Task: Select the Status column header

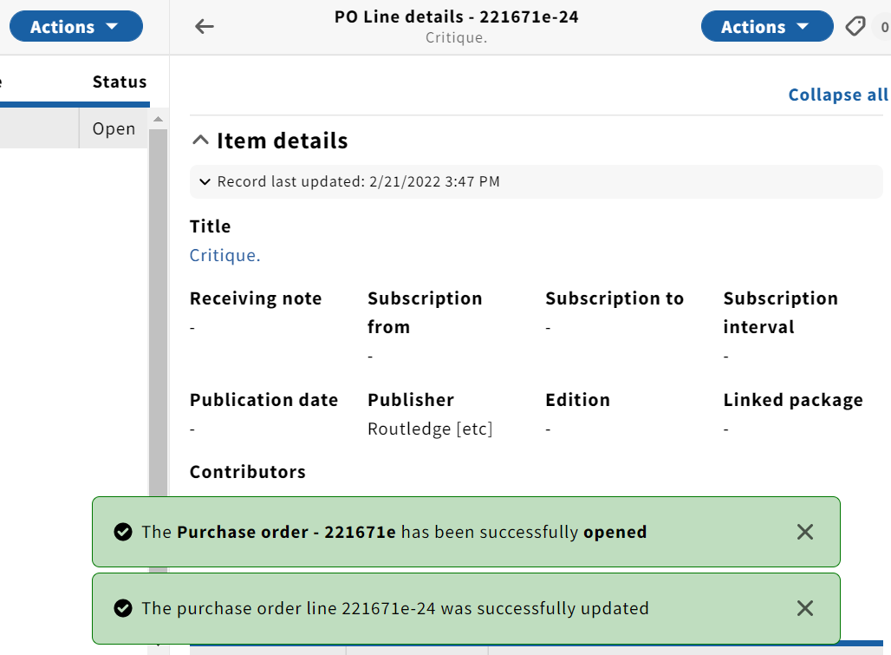Action: [x=120, y=82]
